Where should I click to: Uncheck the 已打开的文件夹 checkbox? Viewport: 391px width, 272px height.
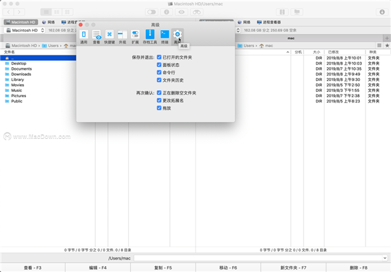(159, 58)
